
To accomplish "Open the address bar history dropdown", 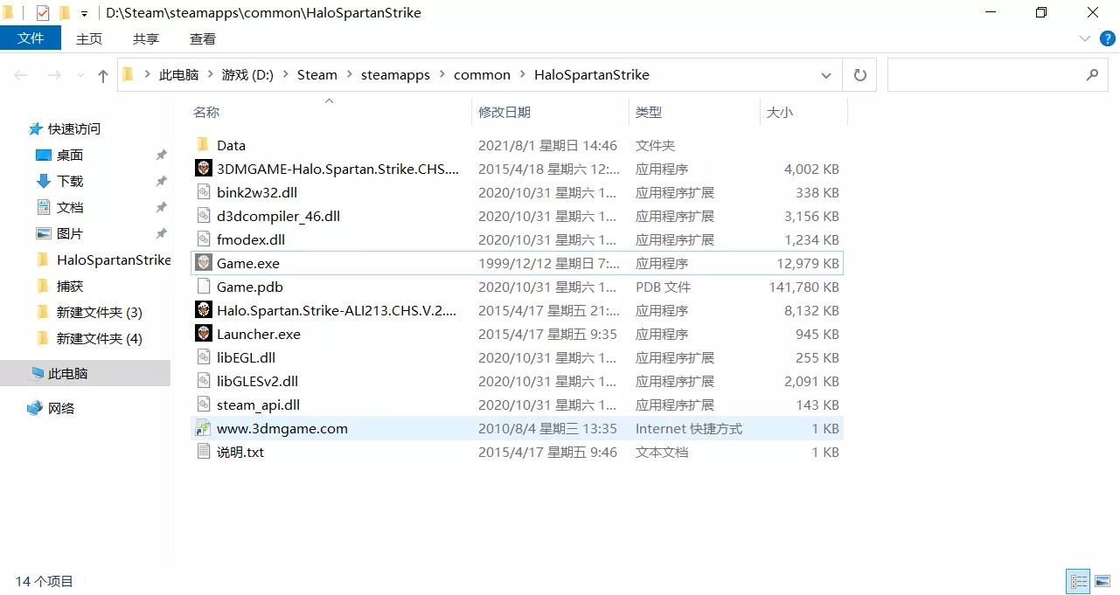I will [x=826, y=75].
